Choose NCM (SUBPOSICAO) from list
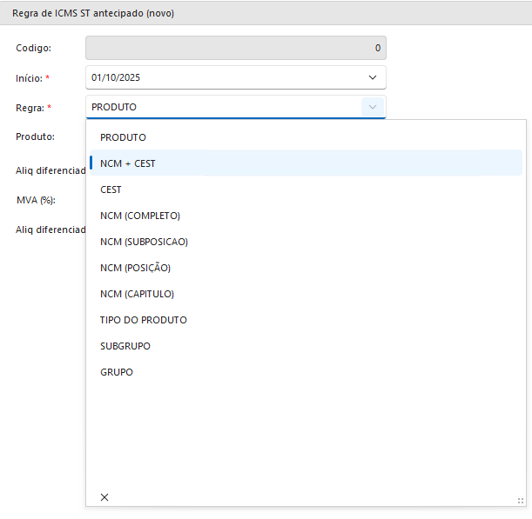This screenshot has height=519, width=532. [x=144, y=242]
